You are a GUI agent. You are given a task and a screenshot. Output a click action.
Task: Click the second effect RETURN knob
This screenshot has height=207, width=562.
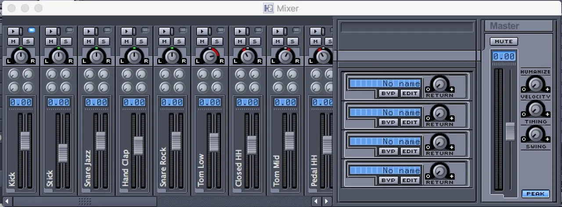tap(440, 113)
